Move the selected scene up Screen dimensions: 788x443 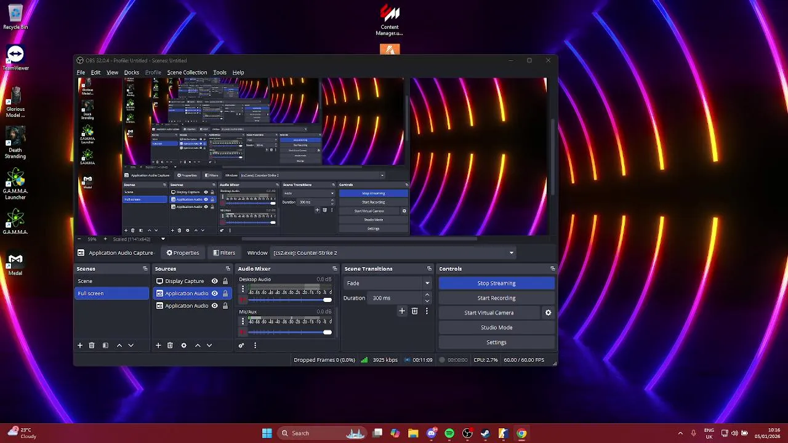pyautogui.click(x=119, y=346)
